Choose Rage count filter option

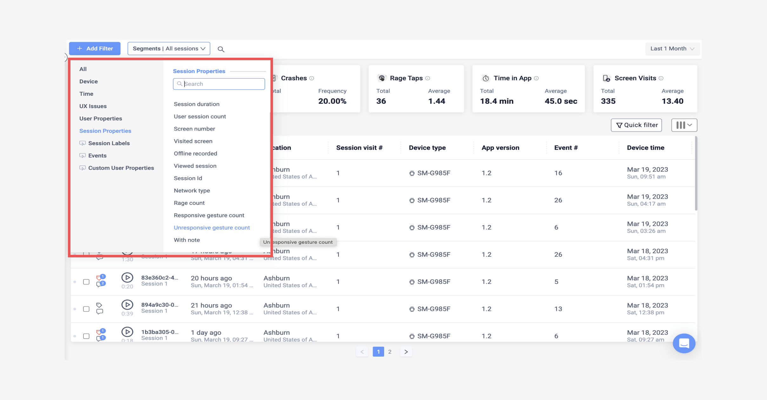[189, 203]
